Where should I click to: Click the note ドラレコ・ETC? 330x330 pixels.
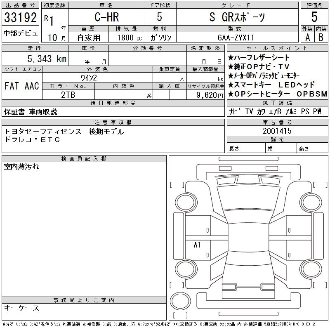(x=32, y=139)
